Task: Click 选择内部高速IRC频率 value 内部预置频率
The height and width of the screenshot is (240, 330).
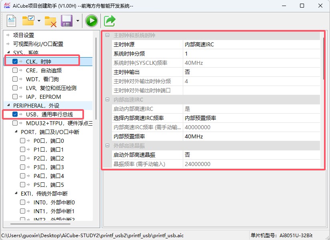Action: pos(252,118)
